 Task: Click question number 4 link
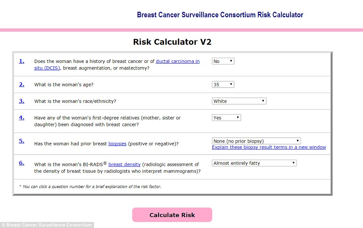[22, 118]
